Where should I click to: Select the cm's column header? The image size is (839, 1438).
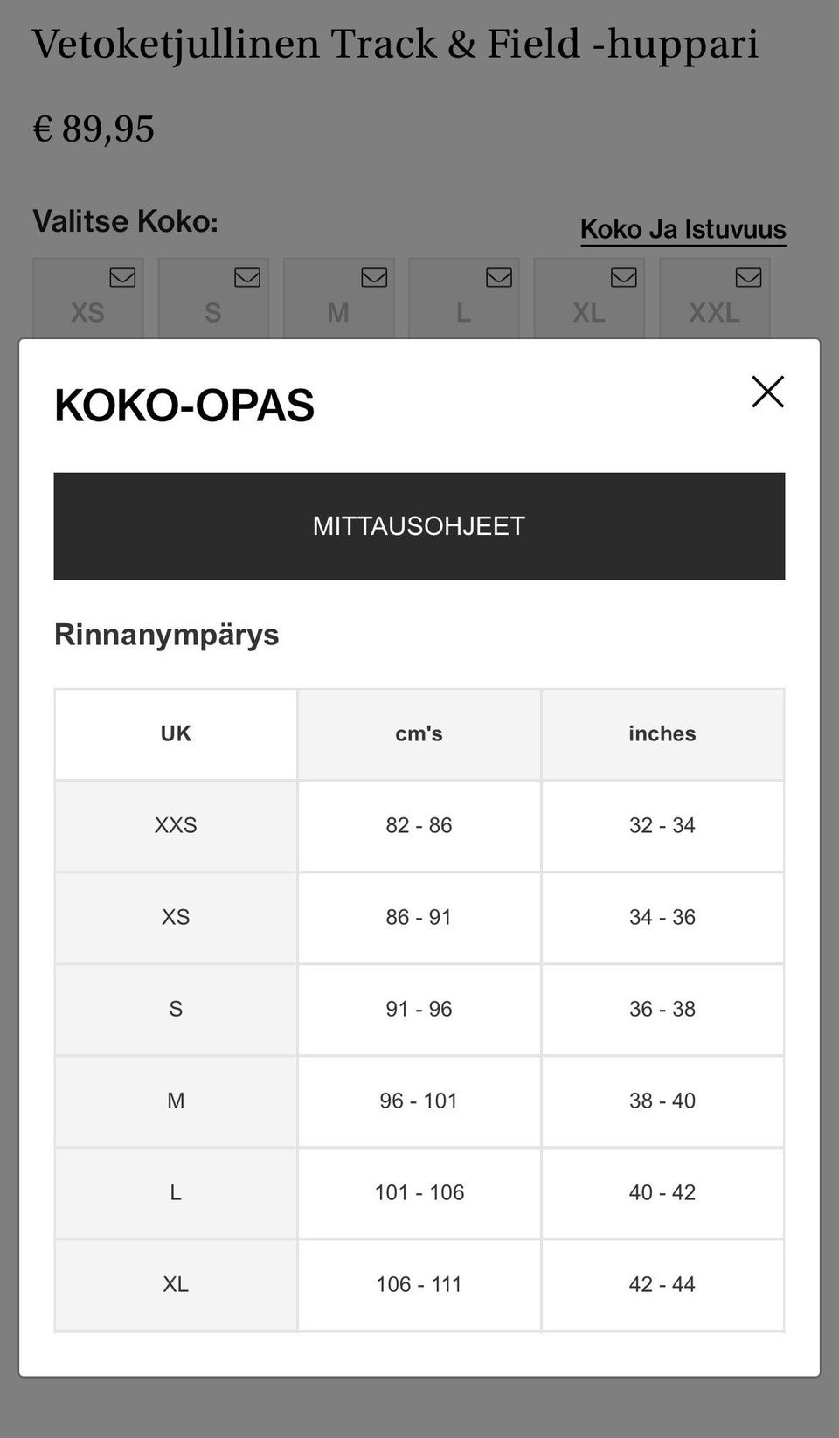pos(419,734)
